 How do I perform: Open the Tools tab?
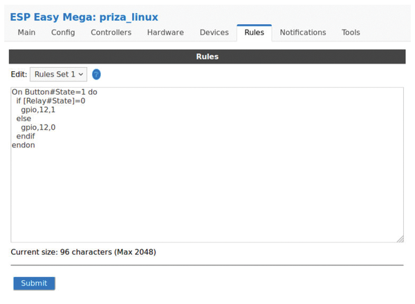[351, 32]
